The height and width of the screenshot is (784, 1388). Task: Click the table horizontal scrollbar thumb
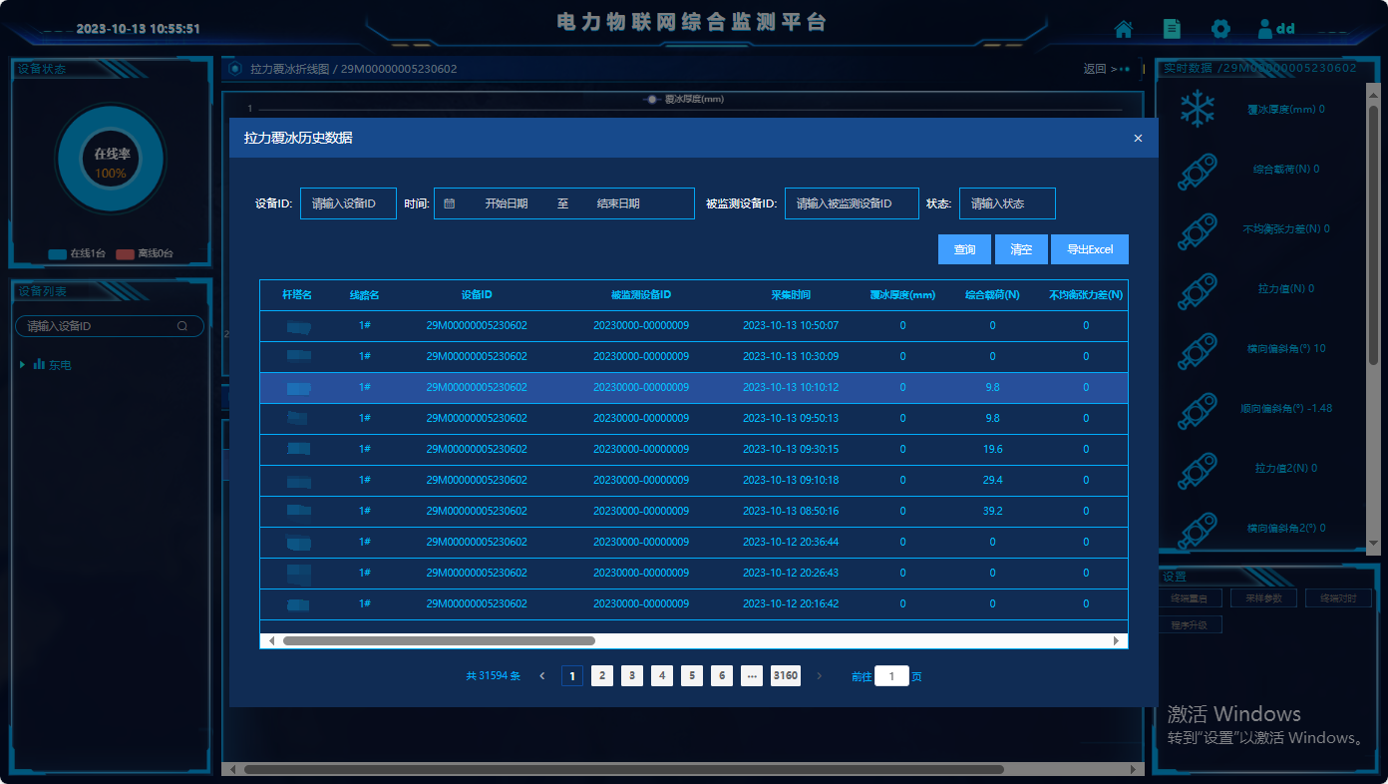click(439, 640)
